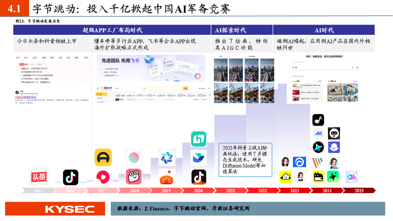This screenshot has width=393, height=221.
Task: Select the avatar beside the striped lines icon
Action: click(334, 163)
